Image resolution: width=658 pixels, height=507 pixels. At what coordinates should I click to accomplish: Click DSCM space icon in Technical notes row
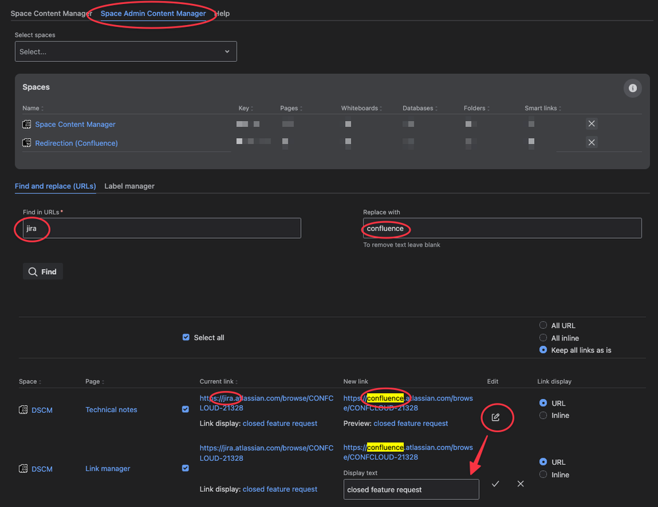23,410
